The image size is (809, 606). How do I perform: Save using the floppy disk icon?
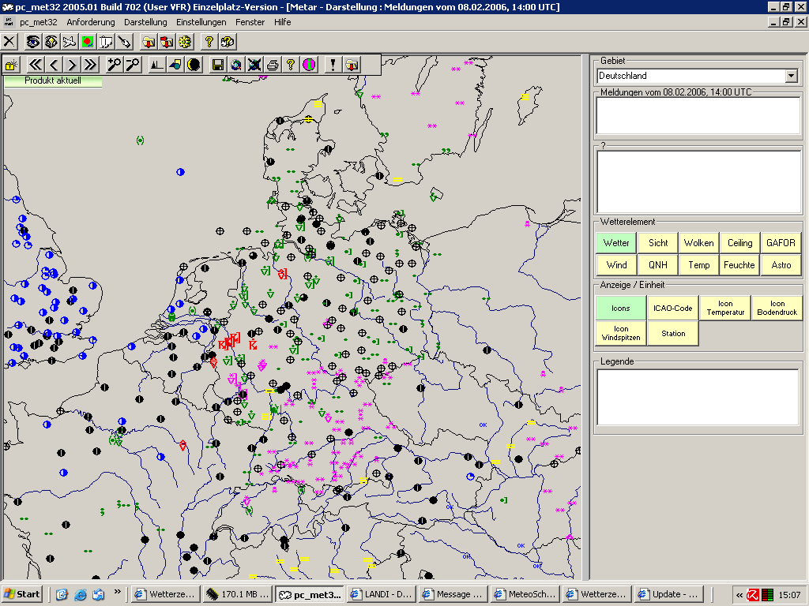pyautogui.click(x=217, y=65)
